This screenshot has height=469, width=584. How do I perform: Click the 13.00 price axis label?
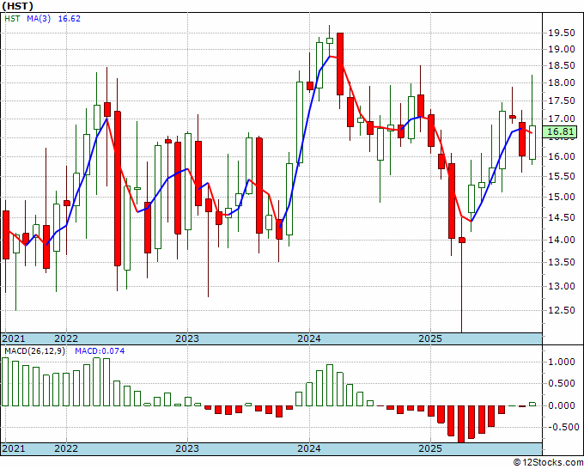coord(562,286)
